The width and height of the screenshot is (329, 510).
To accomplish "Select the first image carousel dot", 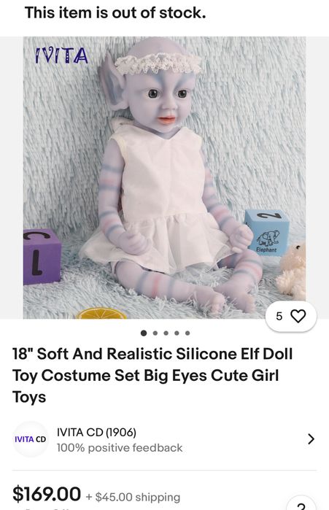I will [x=144, y=333].
